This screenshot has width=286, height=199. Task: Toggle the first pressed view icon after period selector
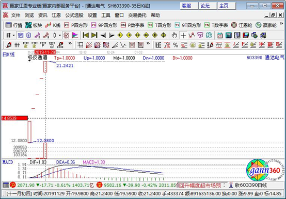21,35
